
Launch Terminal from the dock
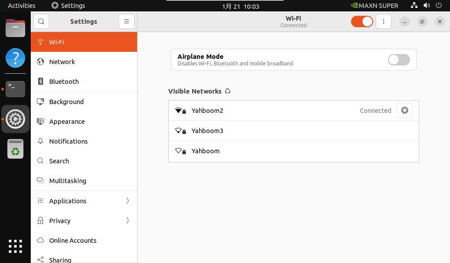[x=15, y=89]
